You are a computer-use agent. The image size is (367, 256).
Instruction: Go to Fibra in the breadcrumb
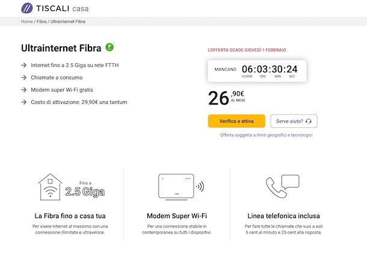42,22
